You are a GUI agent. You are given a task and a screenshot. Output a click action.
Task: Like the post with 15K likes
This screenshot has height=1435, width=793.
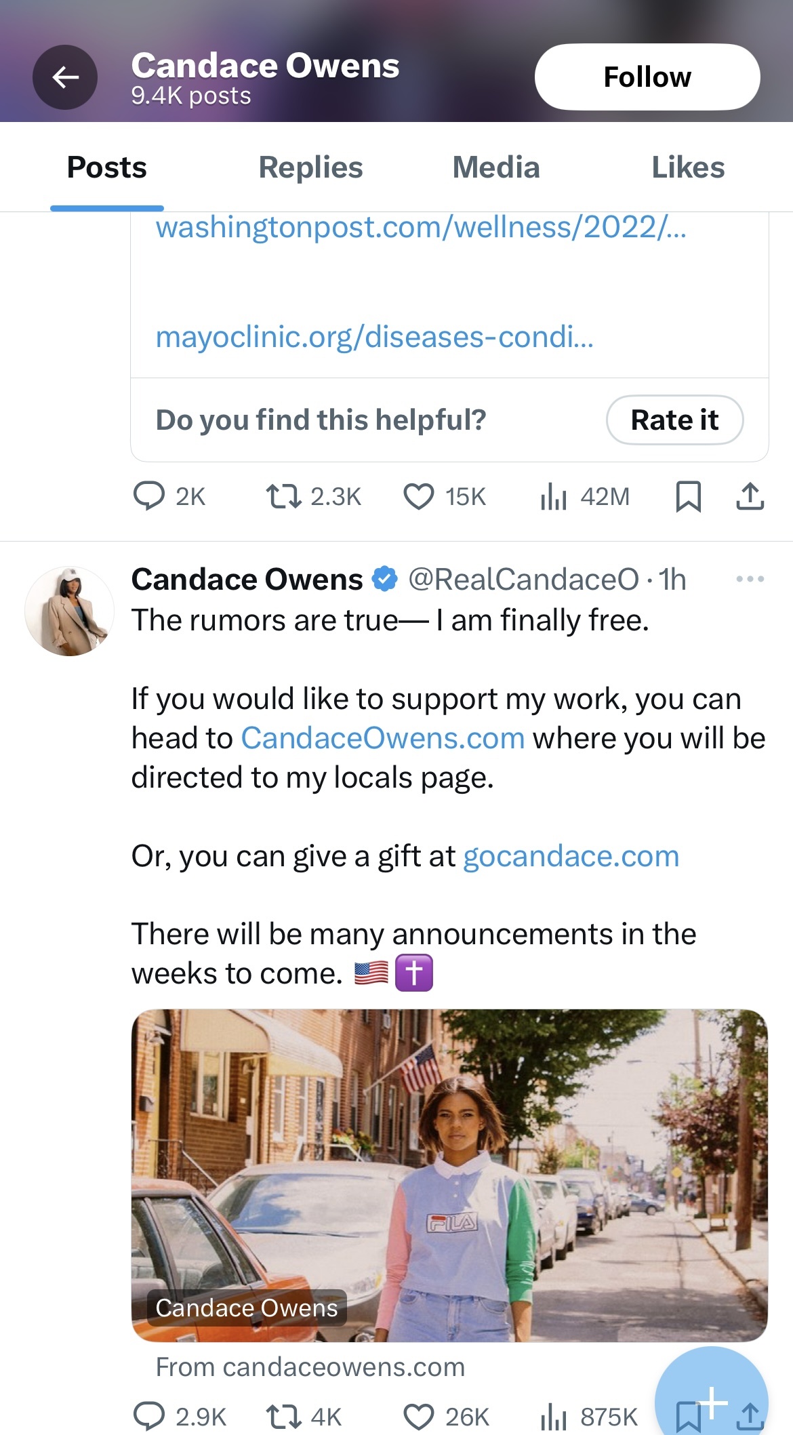point(445,496)
